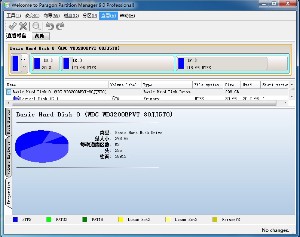
Task: Select the first small partition in disk map
Action: coord(19,63)
